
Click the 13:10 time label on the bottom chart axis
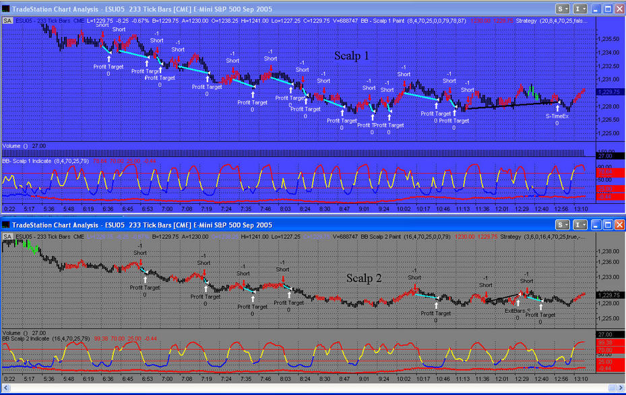coord(581,379)
